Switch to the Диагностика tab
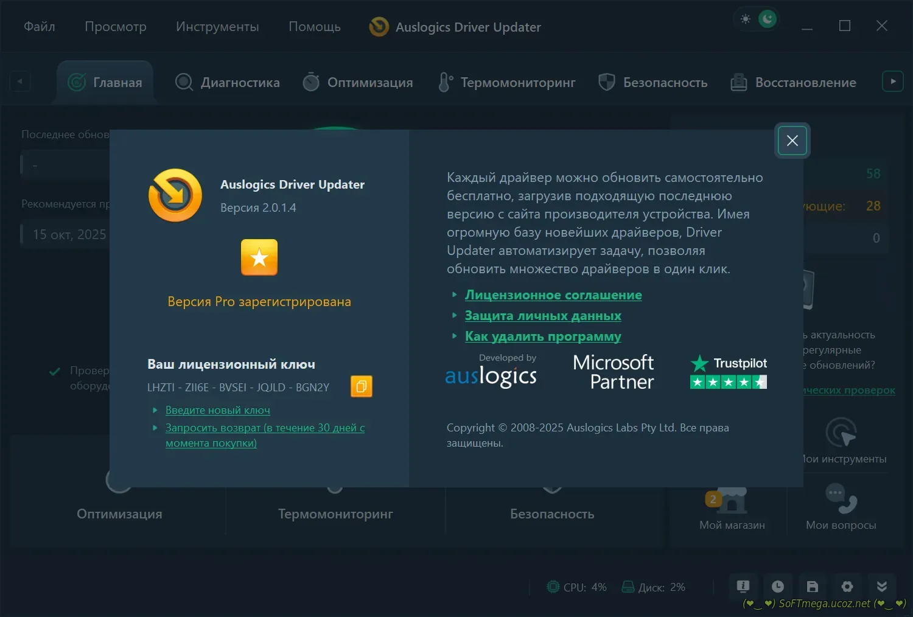This screenshot has height=617, width=913. 228,82
